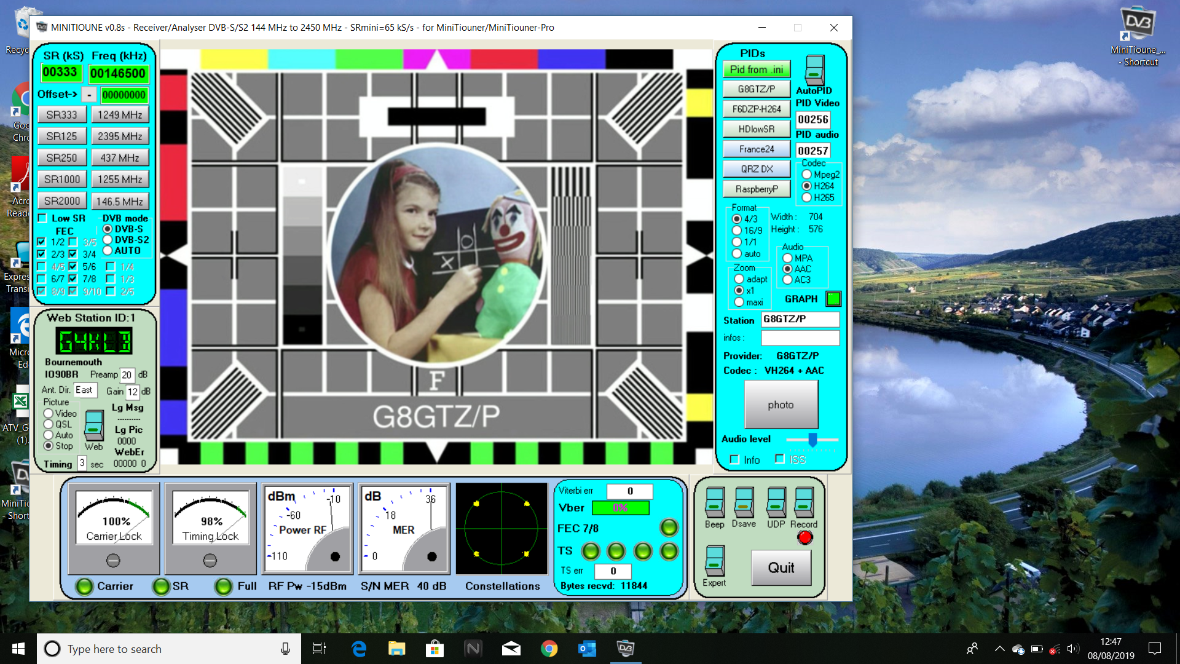Check the FEC 1/4 checkbox
This screenshot has height=664, width=1180.
tap(111, 266)
